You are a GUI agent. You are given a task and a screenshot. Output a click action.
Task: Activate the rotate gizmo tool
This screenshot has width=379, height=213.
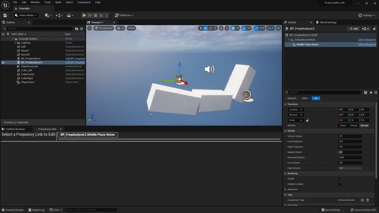(211, 28)
